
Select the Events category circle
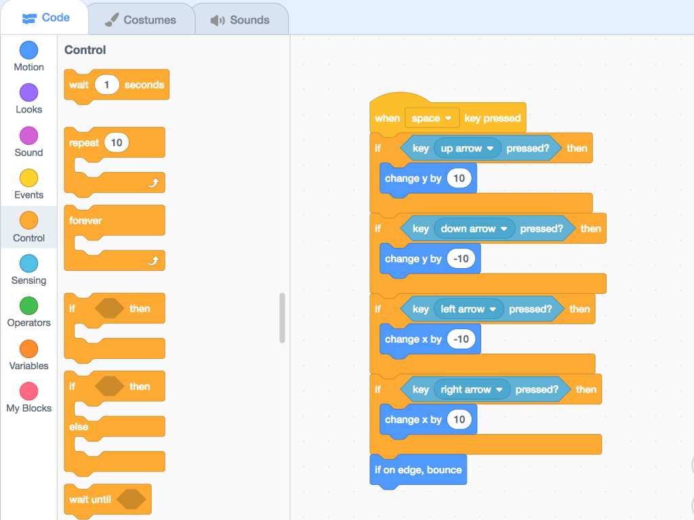coord(28,178)
